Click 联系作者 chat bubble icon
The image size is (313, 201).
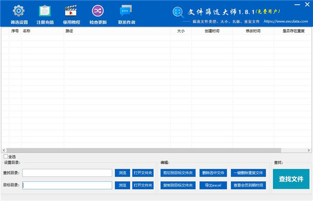click(126, 11)
